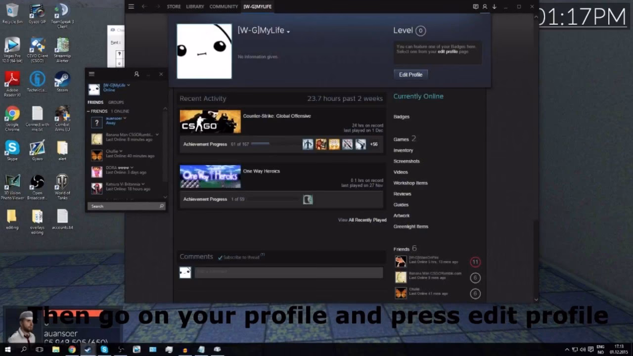Open the accounts.txt file on desktop

(62, 219)
